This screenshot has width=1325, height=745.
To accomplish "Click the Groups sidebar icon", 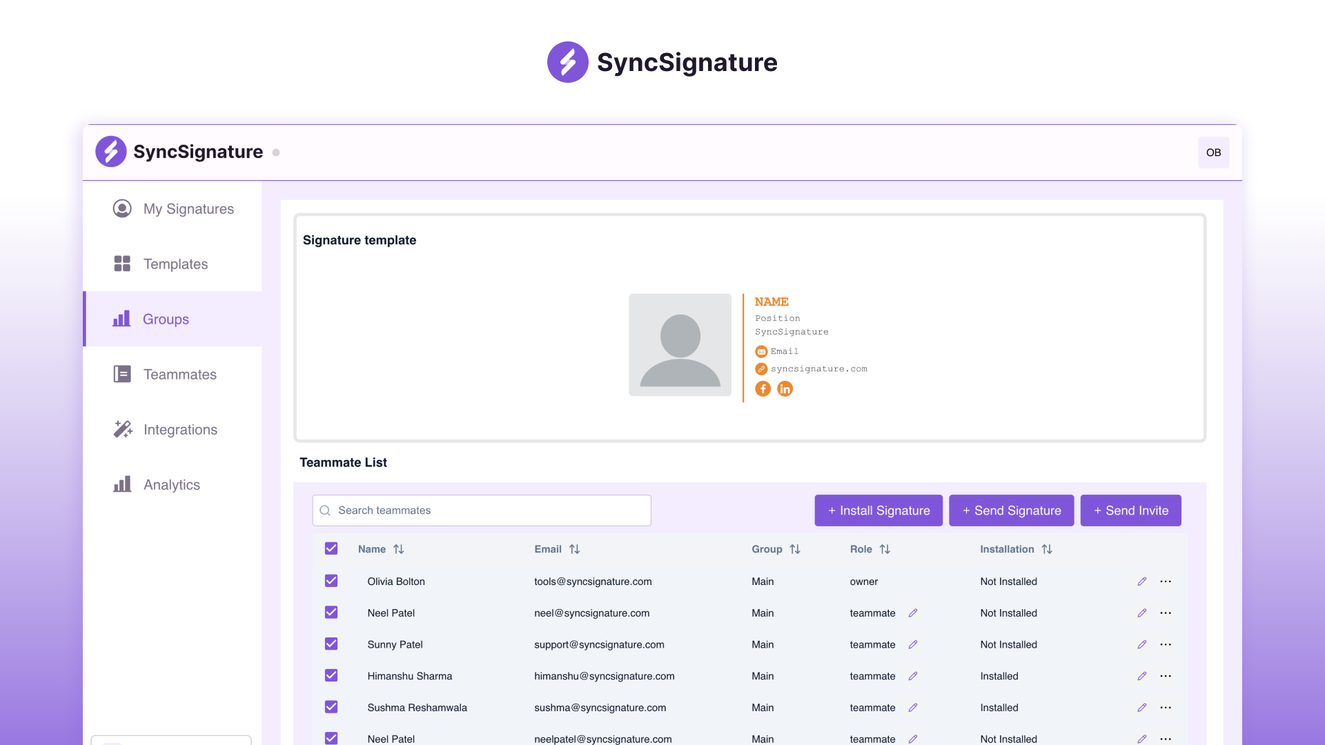I will (x=121, y=319).
